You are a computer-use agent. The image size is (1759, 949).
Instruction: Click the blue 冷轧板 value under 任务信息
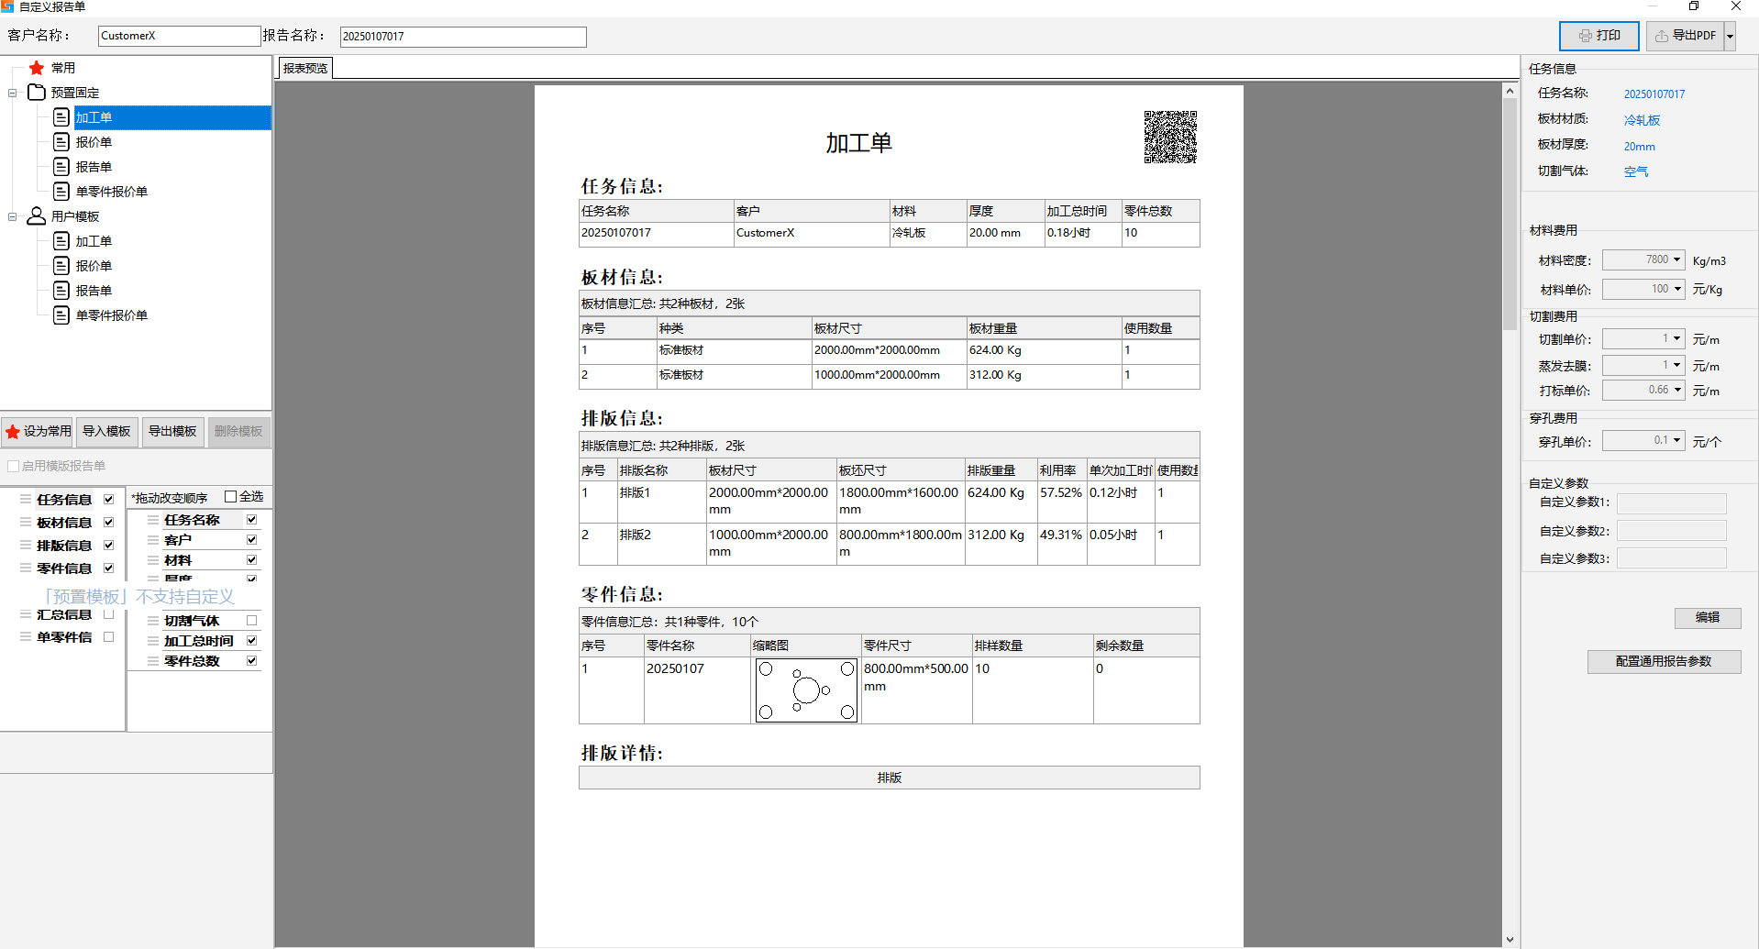(1642, 120)
